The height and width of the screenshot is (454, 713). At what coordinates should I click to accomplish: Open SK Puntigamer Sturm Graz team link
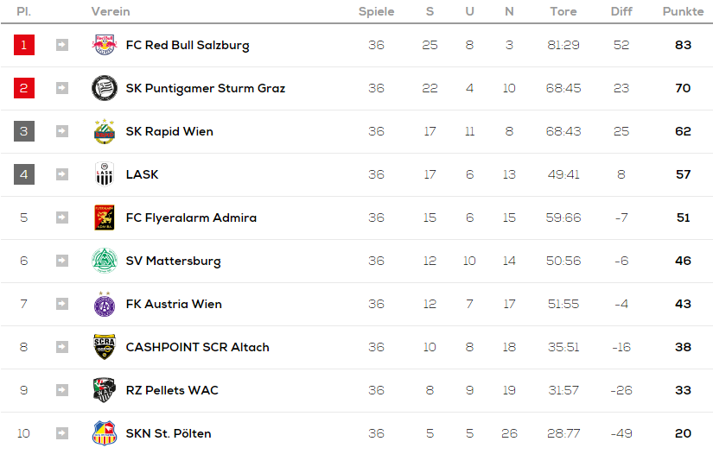pos(206,88)
